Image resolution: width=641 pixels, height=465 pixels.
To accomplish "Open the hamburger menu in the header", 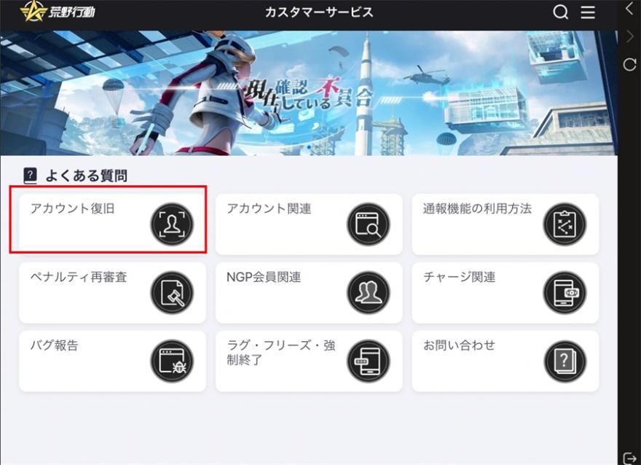I will (588, 12).
